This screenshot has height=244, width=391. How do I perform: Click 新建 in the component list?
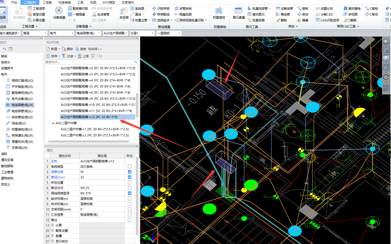[x=53, y=49]
